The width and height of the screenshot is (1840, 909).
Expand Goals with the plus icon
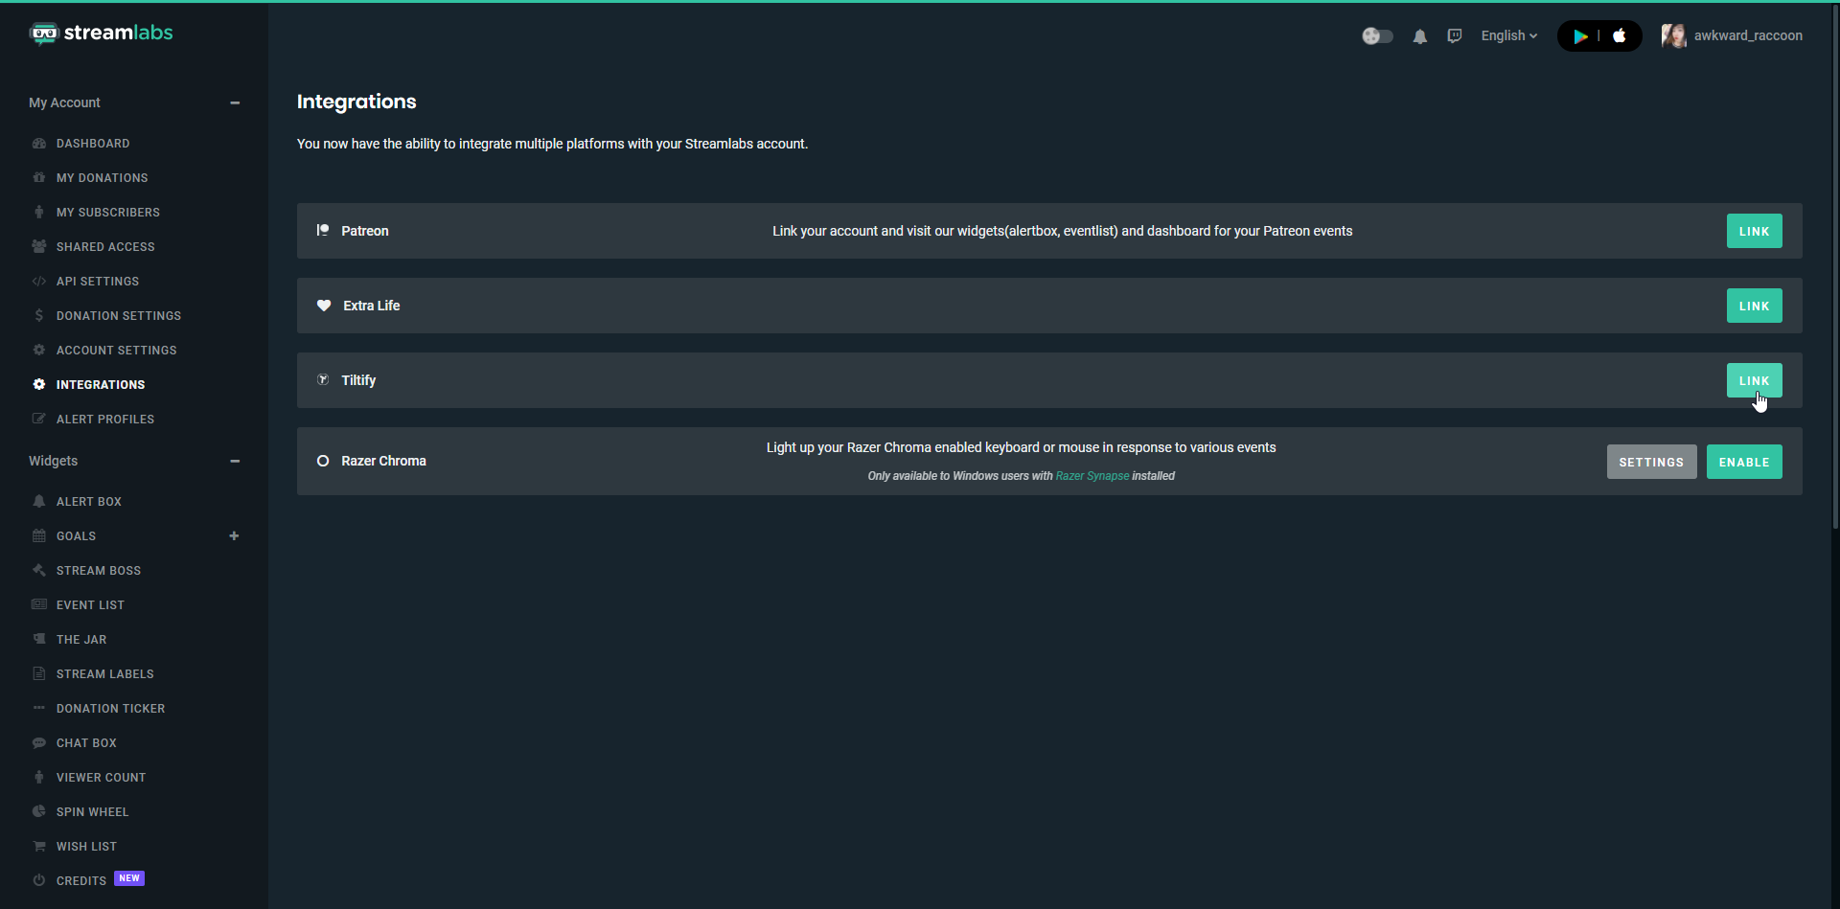tap(235, 535)
